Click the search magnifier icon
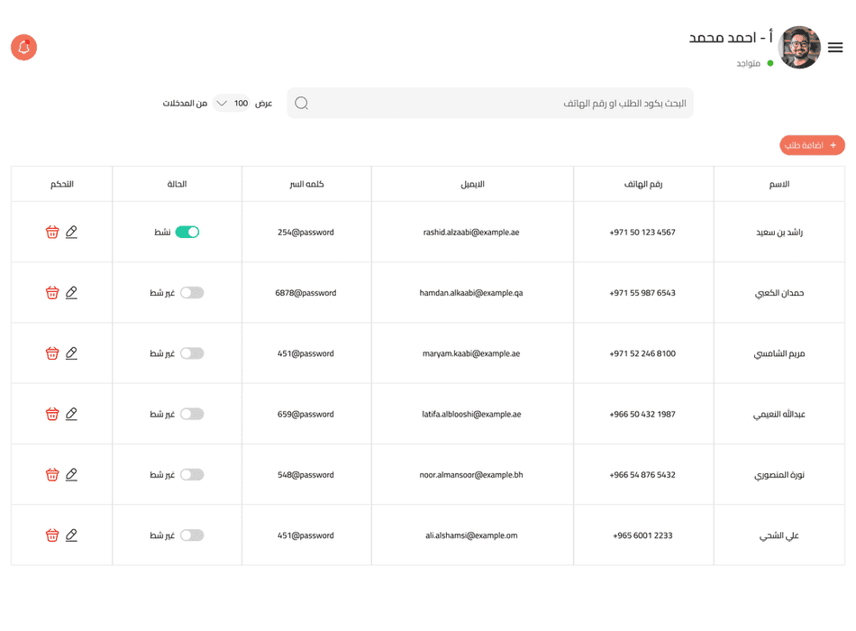 pos(302,104)
